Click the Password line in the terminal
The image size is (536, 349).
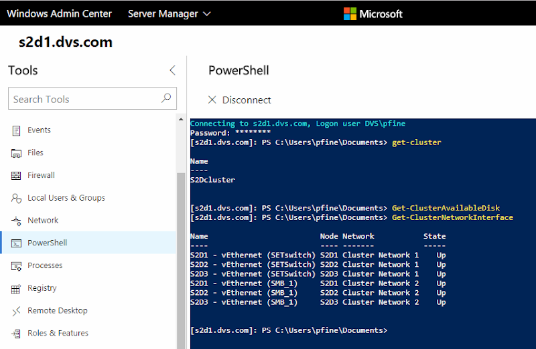pos(230,132)
